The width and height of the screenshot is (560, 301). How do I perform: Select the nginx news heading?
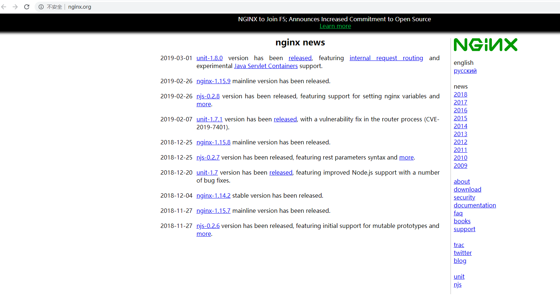300,42
